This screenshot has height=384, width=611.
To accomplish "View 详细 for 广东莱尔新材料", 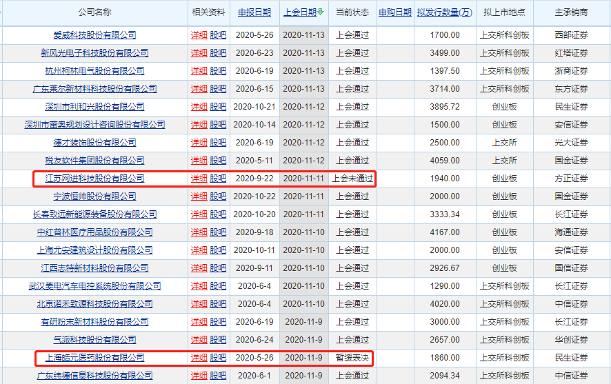I will point(199,89).
